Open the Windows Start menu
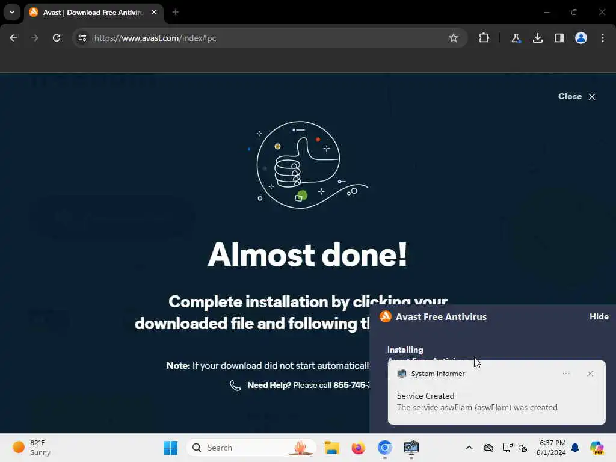This screenshot has width=616, height=462. 170,448
